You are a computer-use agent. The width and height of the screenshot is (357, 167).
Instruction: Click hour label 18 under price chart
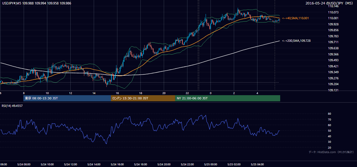click(141, 93)
